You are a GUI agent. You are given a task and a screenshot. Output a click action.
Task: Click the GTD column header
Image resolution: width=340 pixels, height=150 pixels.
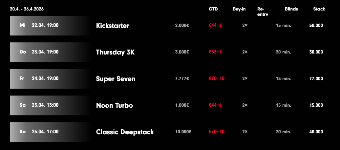click(x=213, y=9)
